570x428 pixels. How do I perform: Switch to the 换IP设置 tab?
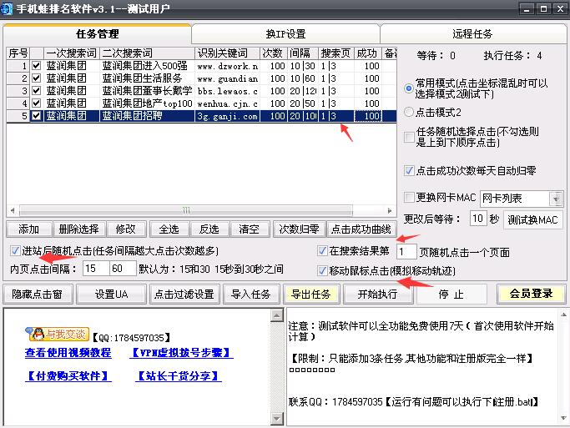285,34
